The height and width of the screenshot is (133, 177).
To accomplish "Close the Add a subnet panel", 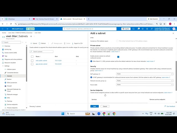I will point(173,33).
